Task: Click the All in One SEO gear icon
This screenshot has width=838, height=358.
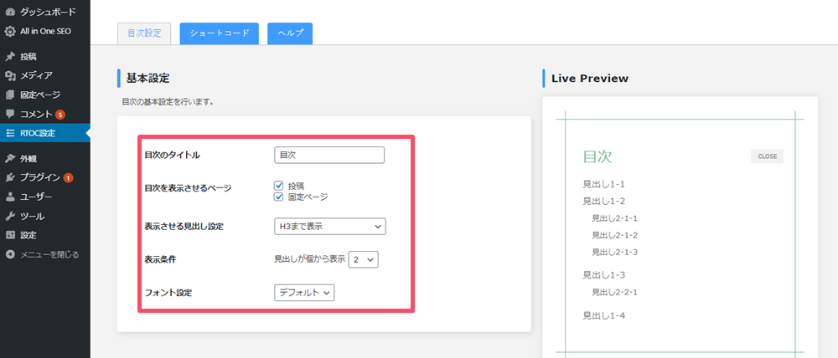Action: pos(9,32)
